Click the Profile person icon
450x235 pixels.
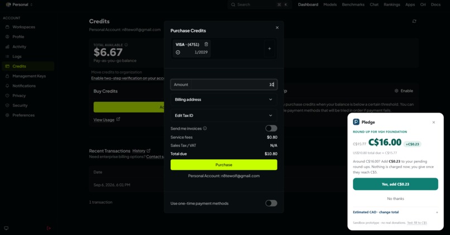7,37
